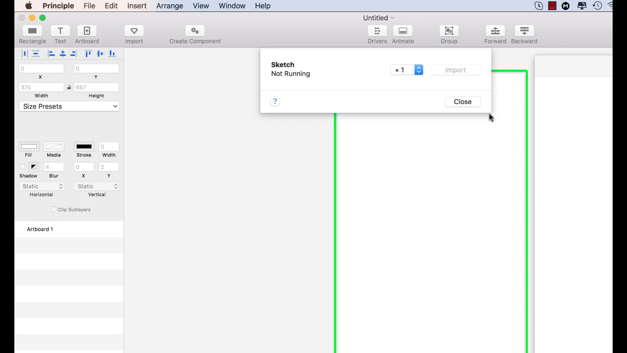This screenshot has width=627, height=353.
Task: Open the Sketch import help button
Action: 275,101
